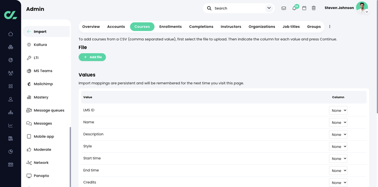378x187 pixels.
Task: Open the Credits column dropdown
Action: [x=338, y=182]
